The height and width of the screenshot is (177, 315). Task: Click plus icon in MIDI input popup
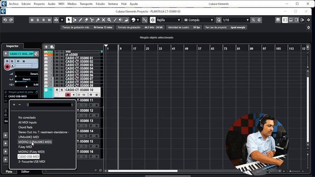[x=14, y=105]
